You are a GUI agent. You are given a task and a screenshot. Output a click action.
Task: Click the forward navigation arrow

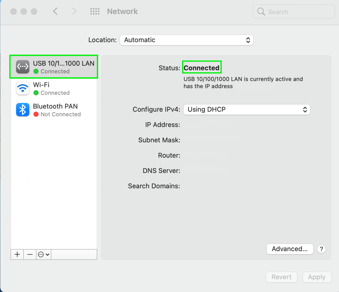pyautogui.click(x=74, y=11)
